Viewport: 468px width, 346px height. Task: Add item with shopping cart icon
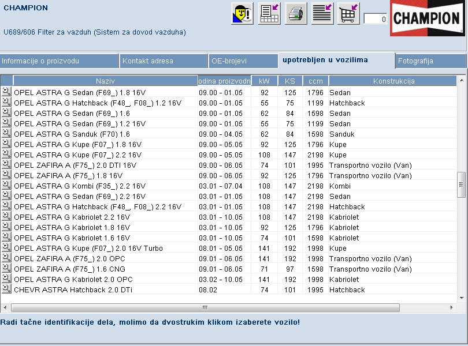348,13
